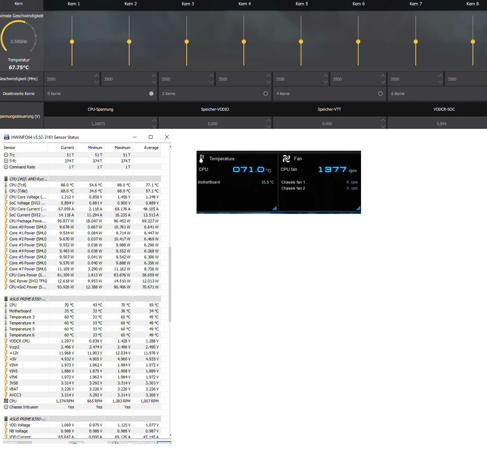Expand the Temperature widget via blue corner triangle

275,208
